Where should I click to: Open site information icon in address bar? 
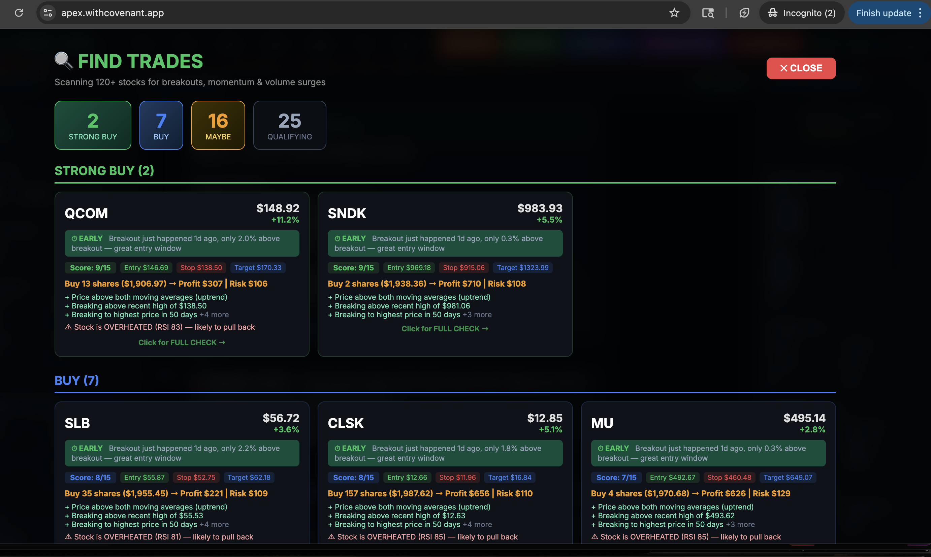[x=48, y=13]
